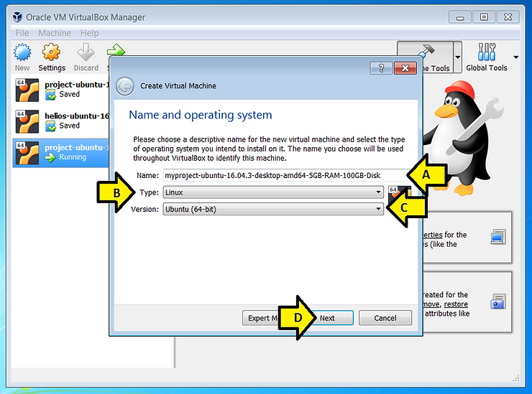Click the snapshots camera icon in Welcome pane
Viewport: 532px width, 394px height.
click(x=498, y=301)
